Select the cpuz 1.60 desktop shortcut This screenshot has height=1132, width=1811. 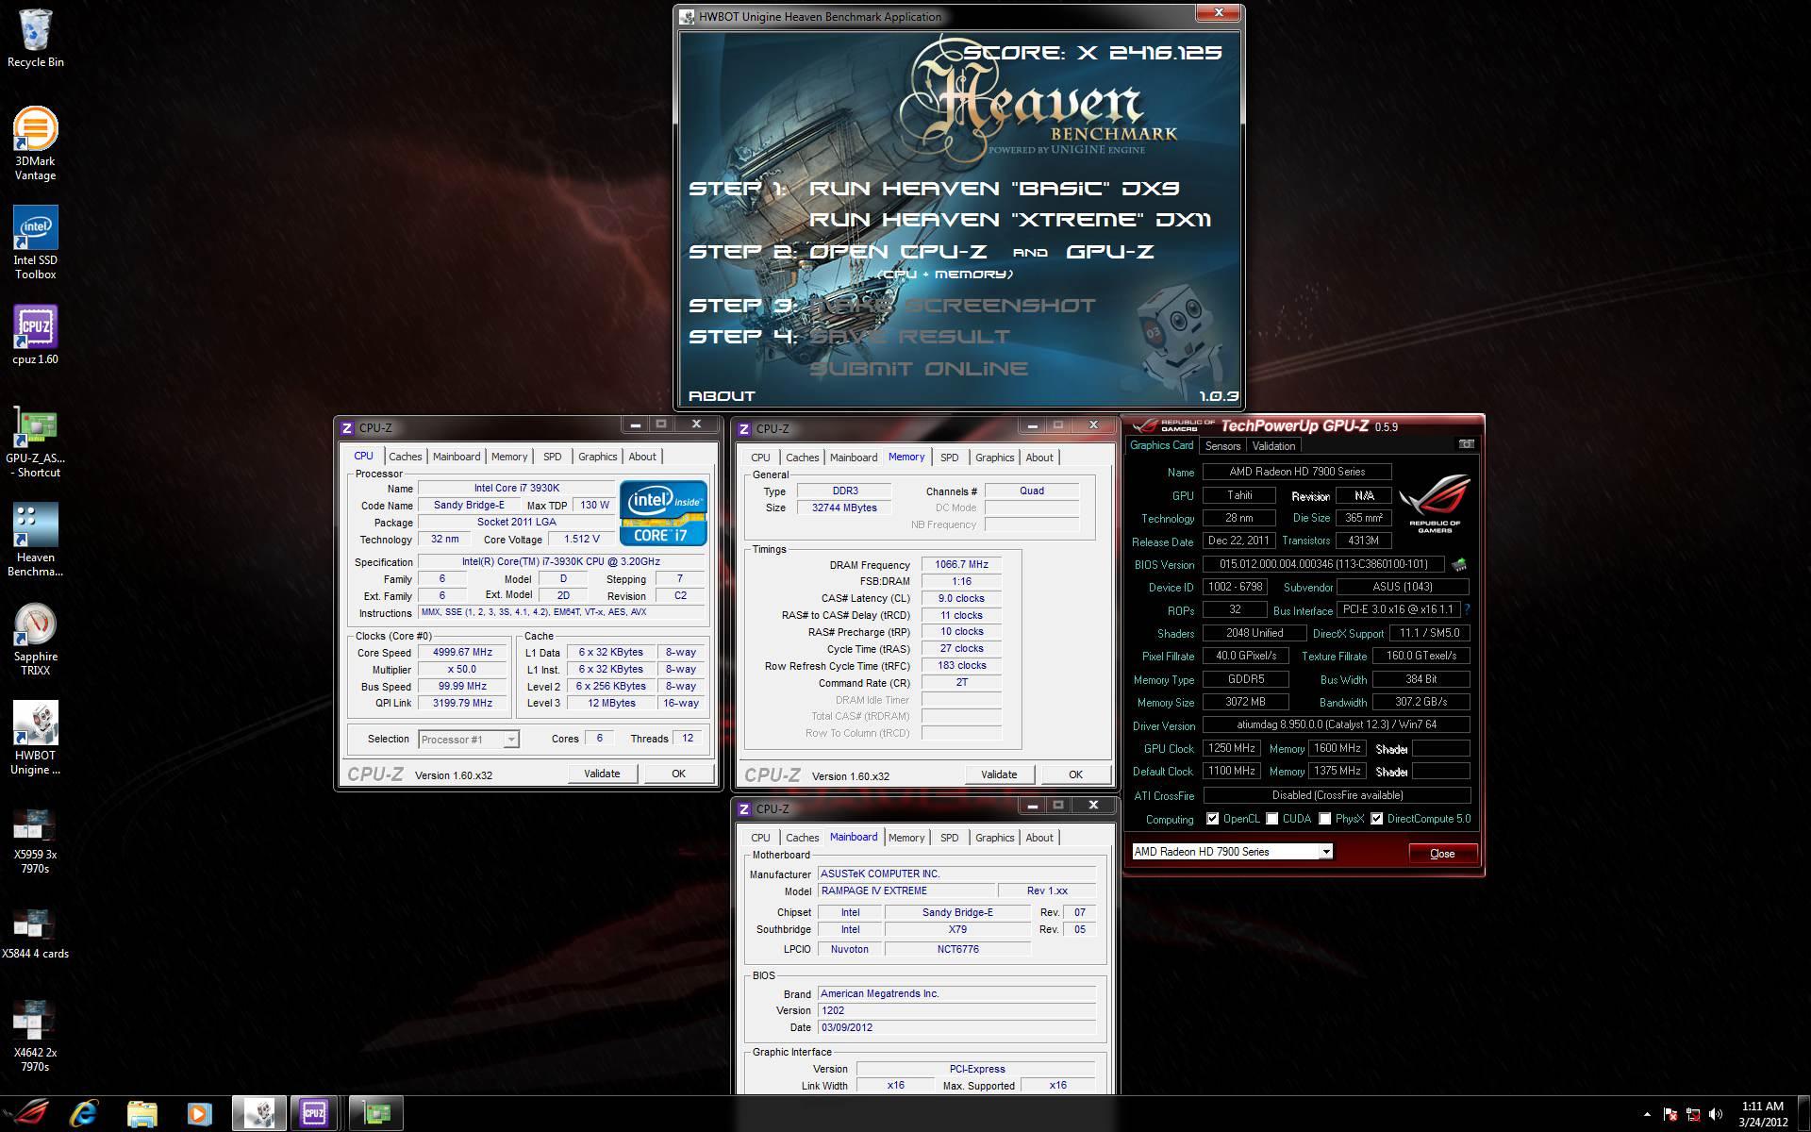click(x=35, y=335)
